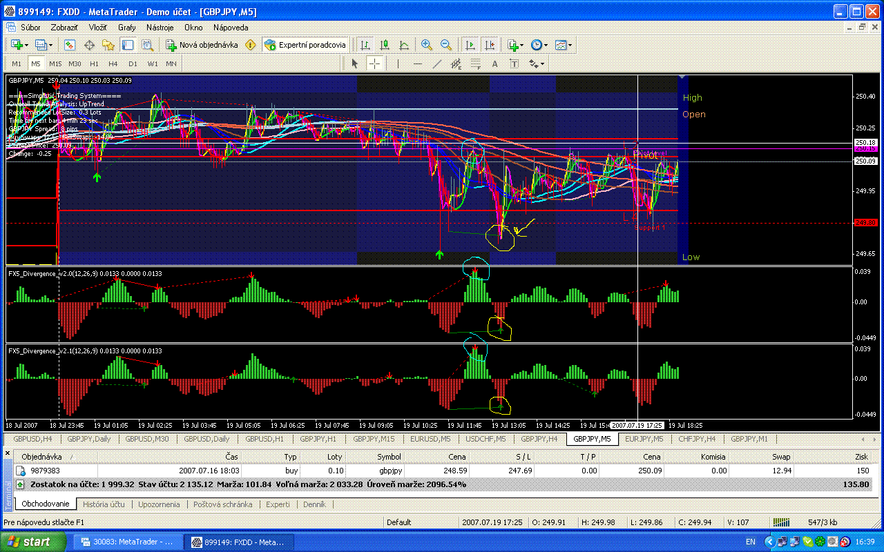Click the Zoom Out magnifier icon
This screenshot has height=552, width=884.
tap(446, 45)
